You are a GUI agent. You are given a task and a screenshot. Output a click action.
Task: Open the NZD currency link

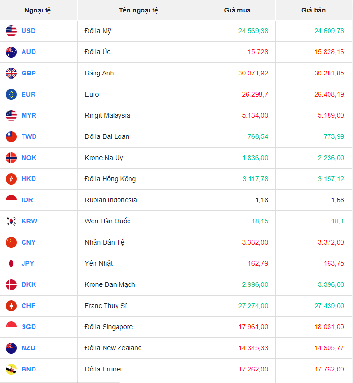[28, 348]
